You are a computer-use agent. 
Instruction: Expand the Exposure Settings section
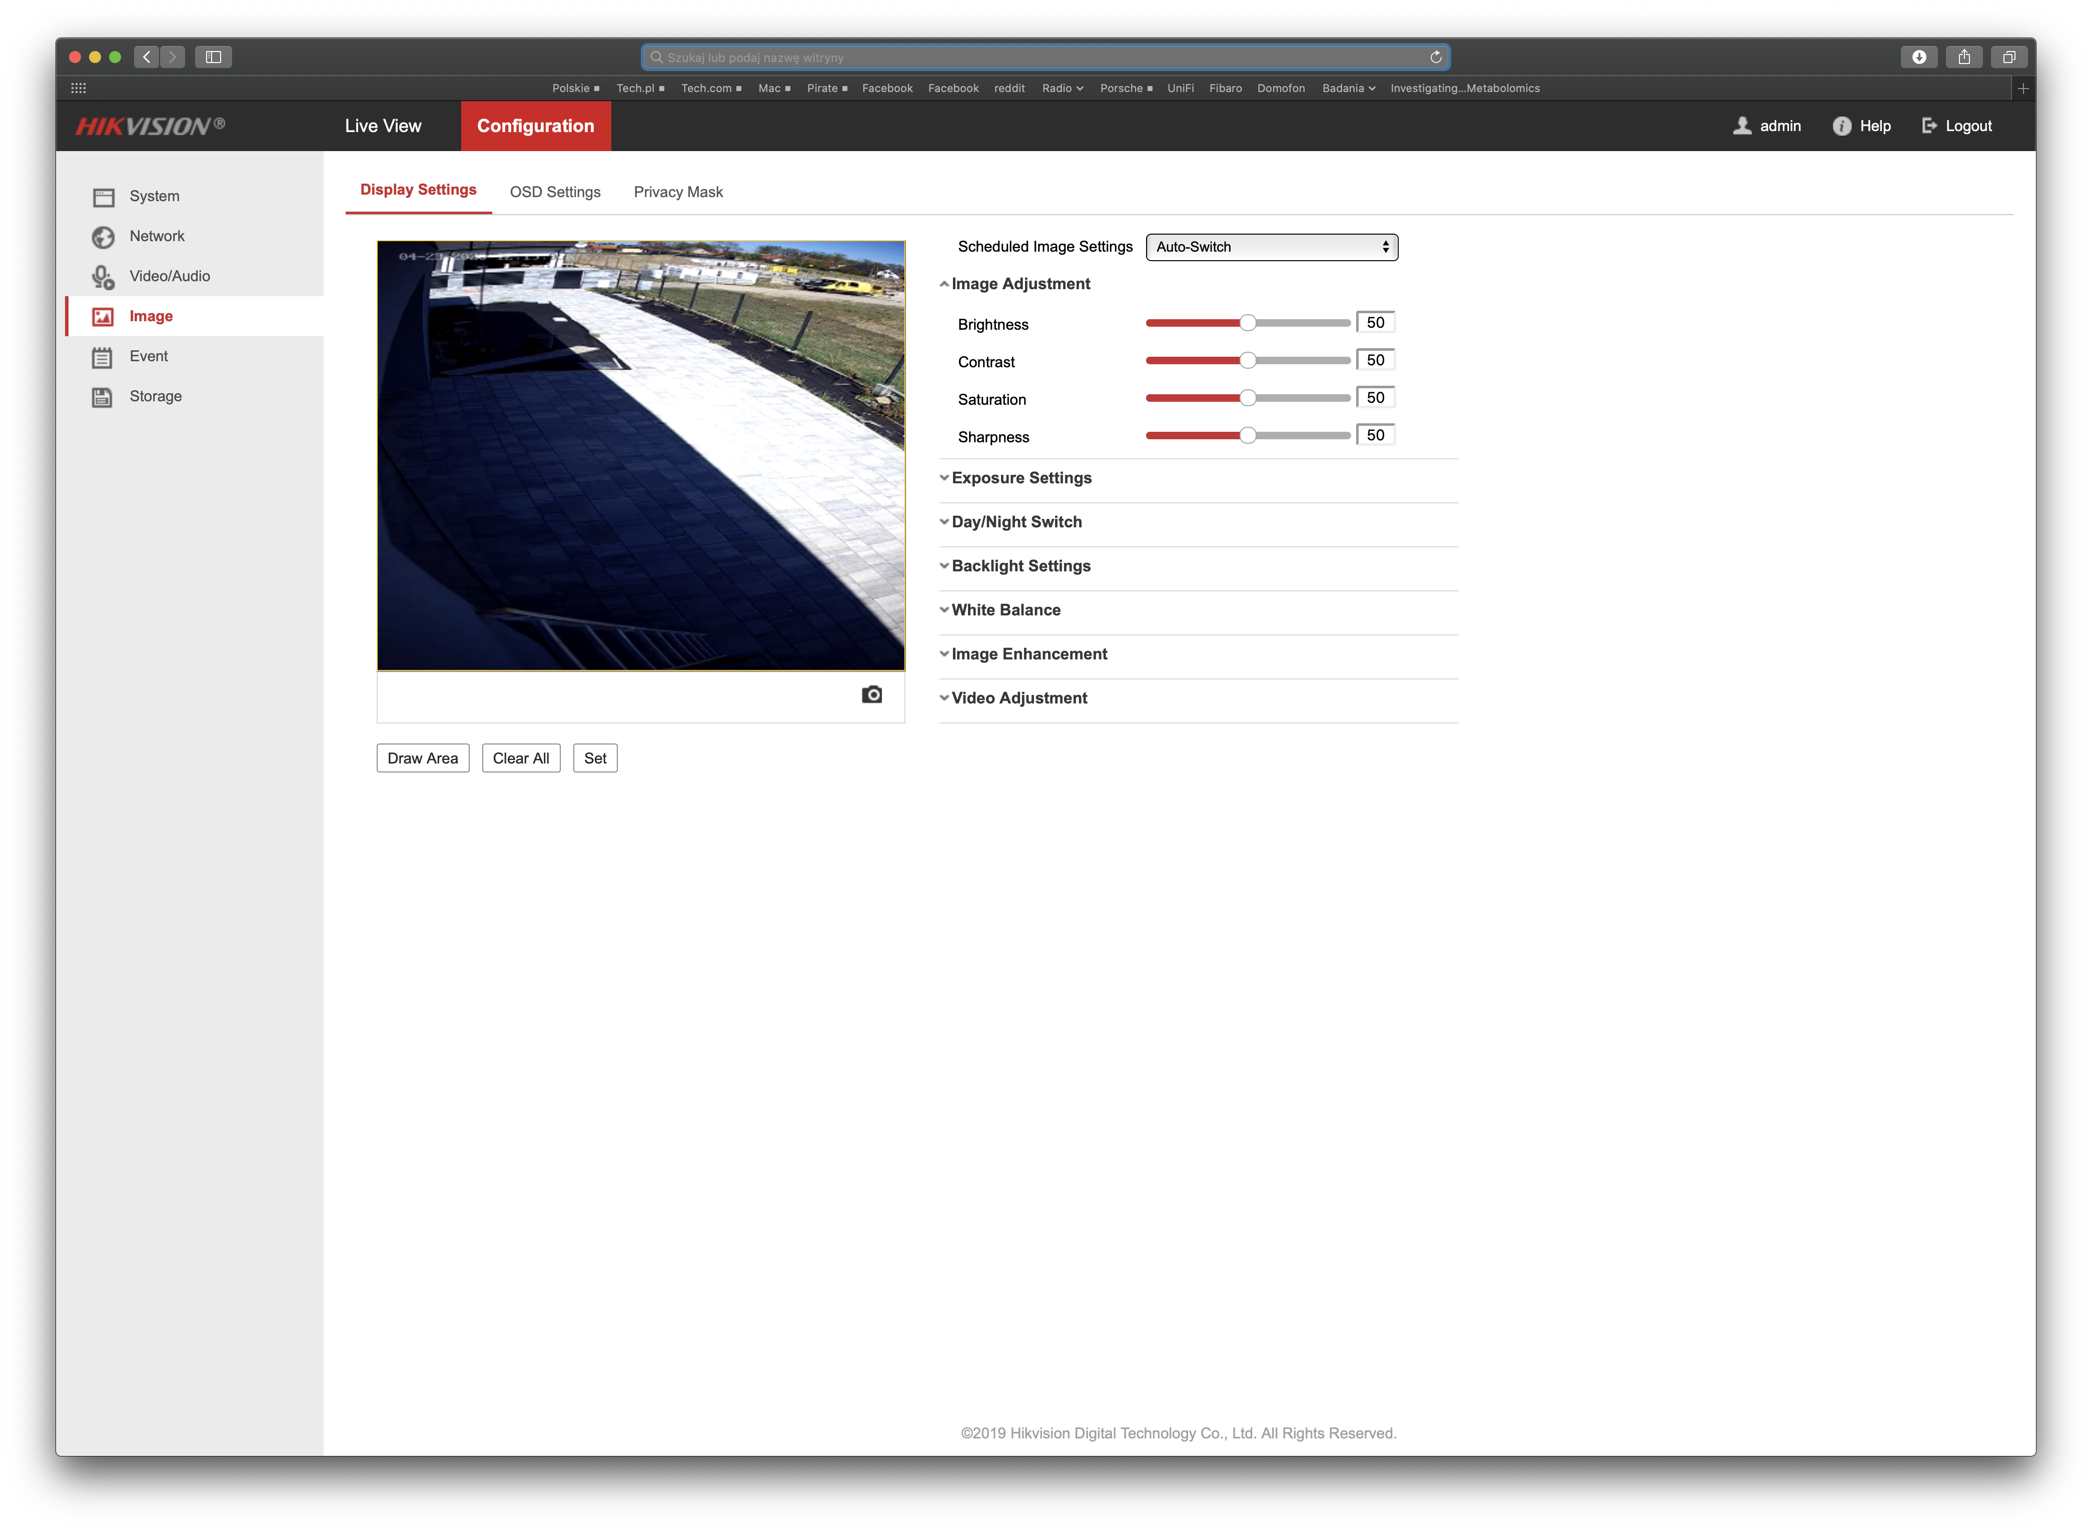click(1020, 478)
